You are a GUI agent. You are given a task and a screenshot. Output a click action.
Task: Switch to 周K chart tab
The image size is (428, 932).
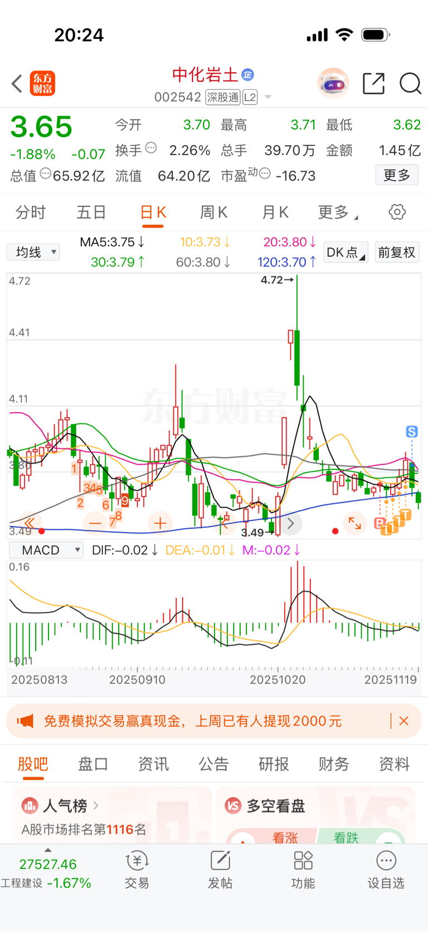coord(213,212)
